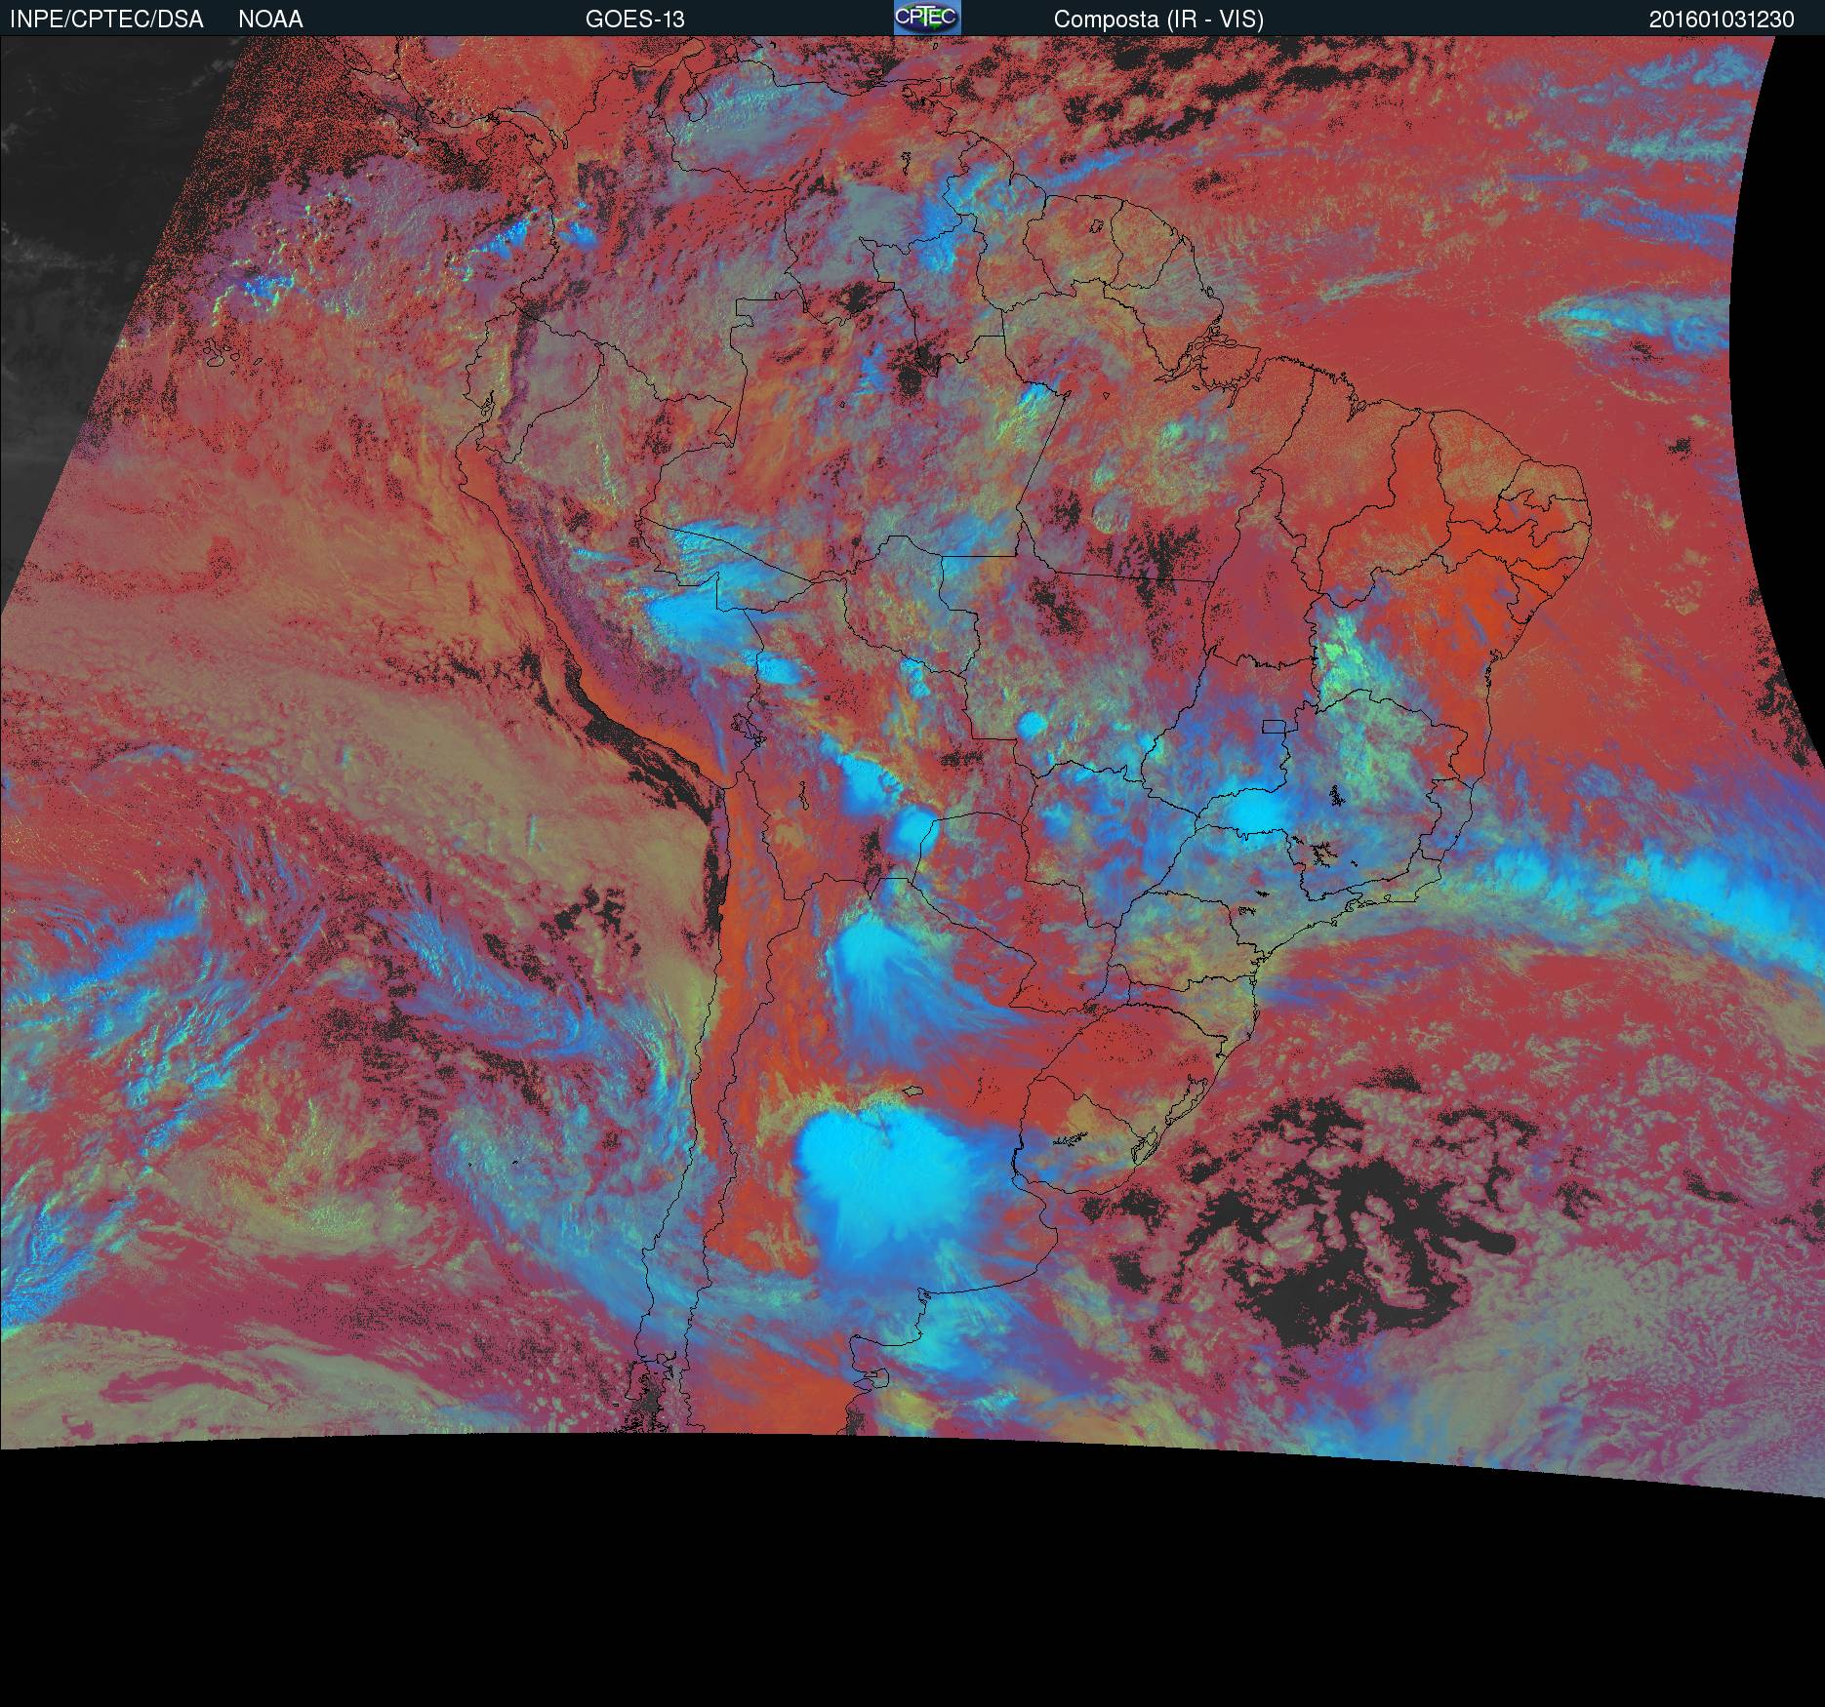This screenshot has height=1707, width=1825.
Task: Select the GOES-13 satellite name text
Action: coord(634,20)
